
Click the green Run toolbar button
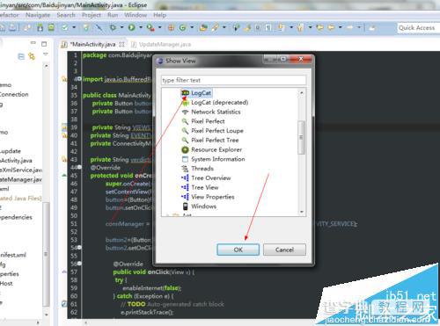coord(132,27)
